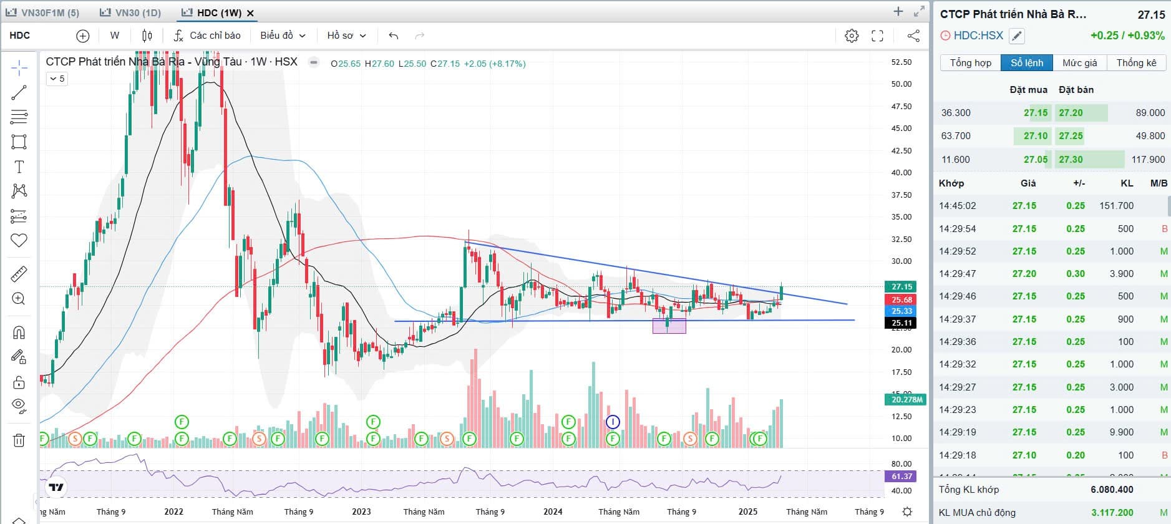This screenshot has height=524, width=1171.
Task: Select the trend line drawing tool
Action: [19, 92]
